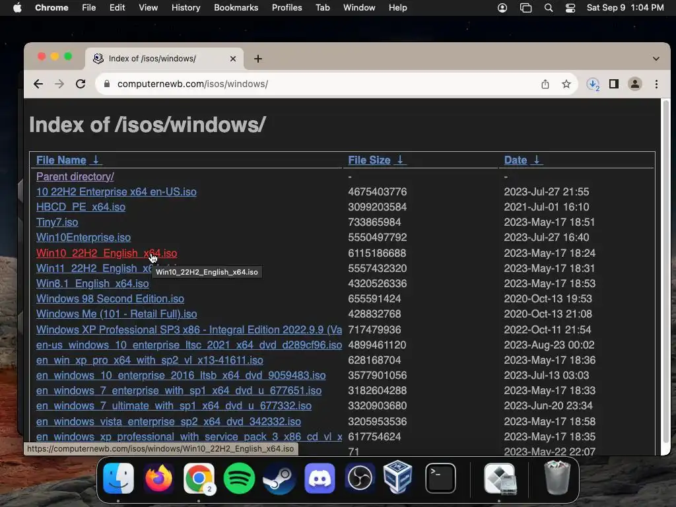The image size is (676, 507).
Task: Open the Edit menu
Action: 117,7
